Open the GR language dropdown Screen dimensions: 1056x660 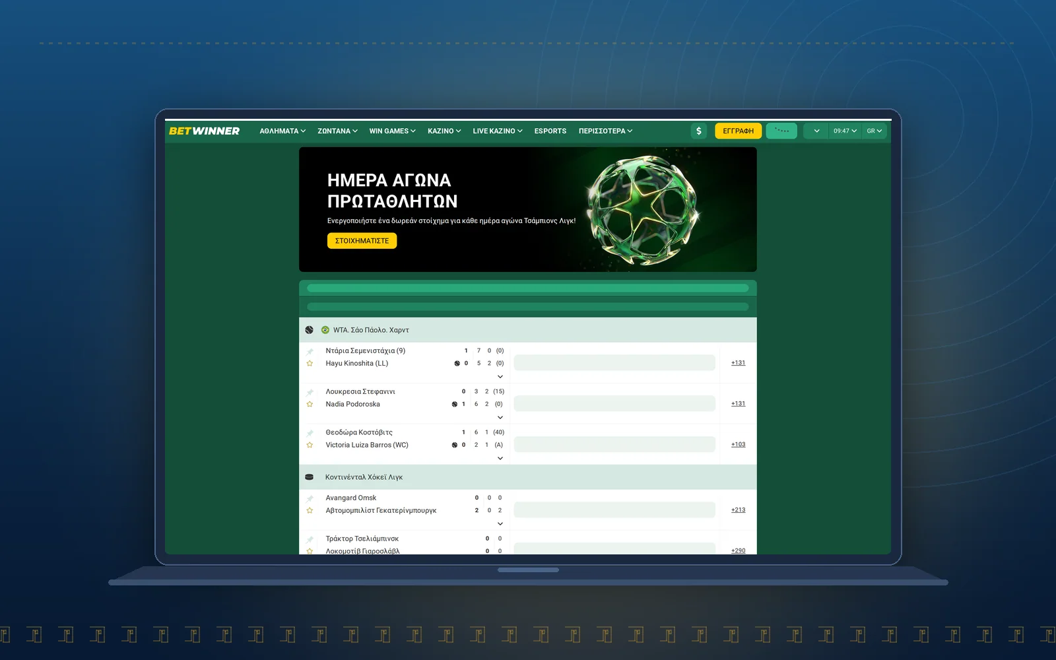(x=874, y=131)
